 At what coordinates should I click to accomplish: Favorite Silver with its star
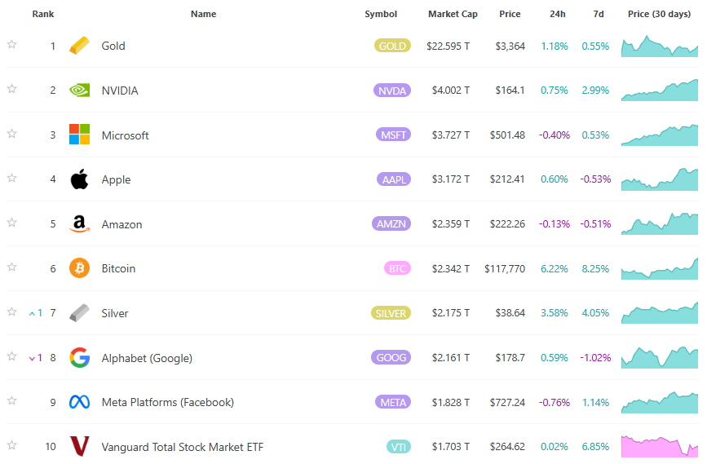(x=12, y=312)
